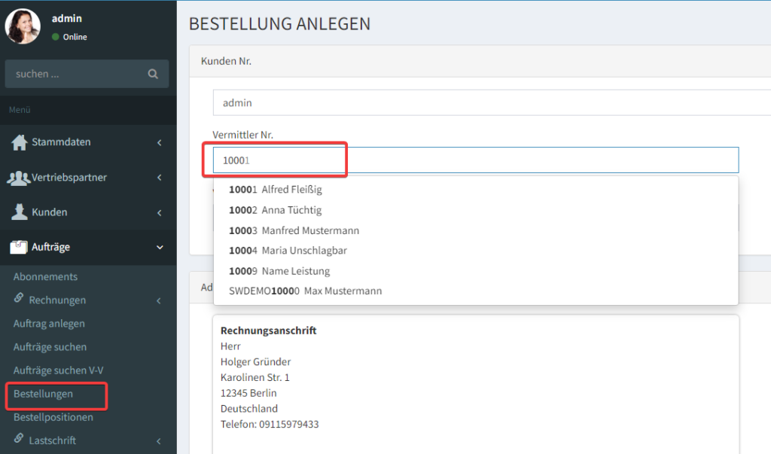The image size is (771, 454).
Task: Open the Abonnements menu entry
Action: (45, 276)
